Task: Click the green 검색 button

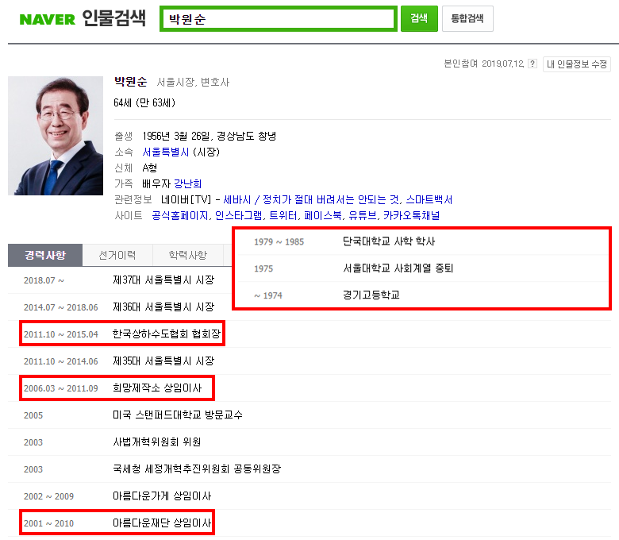Action: click(419, 18)
